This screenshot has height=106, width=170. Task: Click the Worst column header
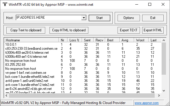[x=141, y=40]
